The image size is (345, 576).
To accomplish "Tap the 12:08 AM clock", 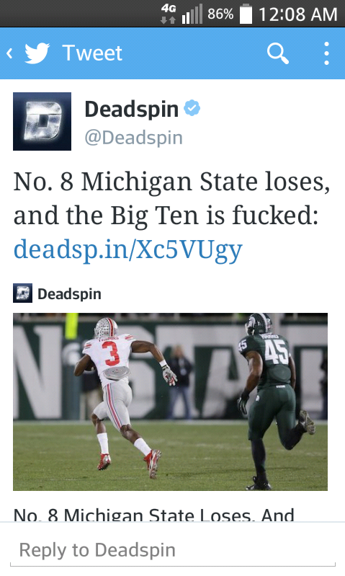I will tap(297, 14).
